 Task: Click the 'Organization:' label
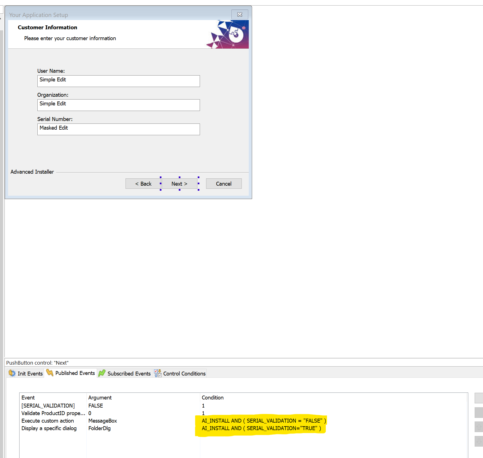(53, 95)
